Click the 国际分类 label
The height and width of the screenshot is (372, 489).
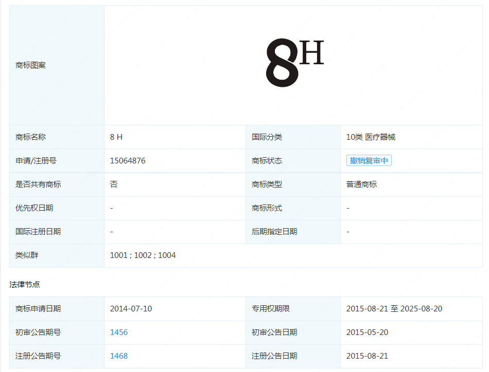point(267,137)
